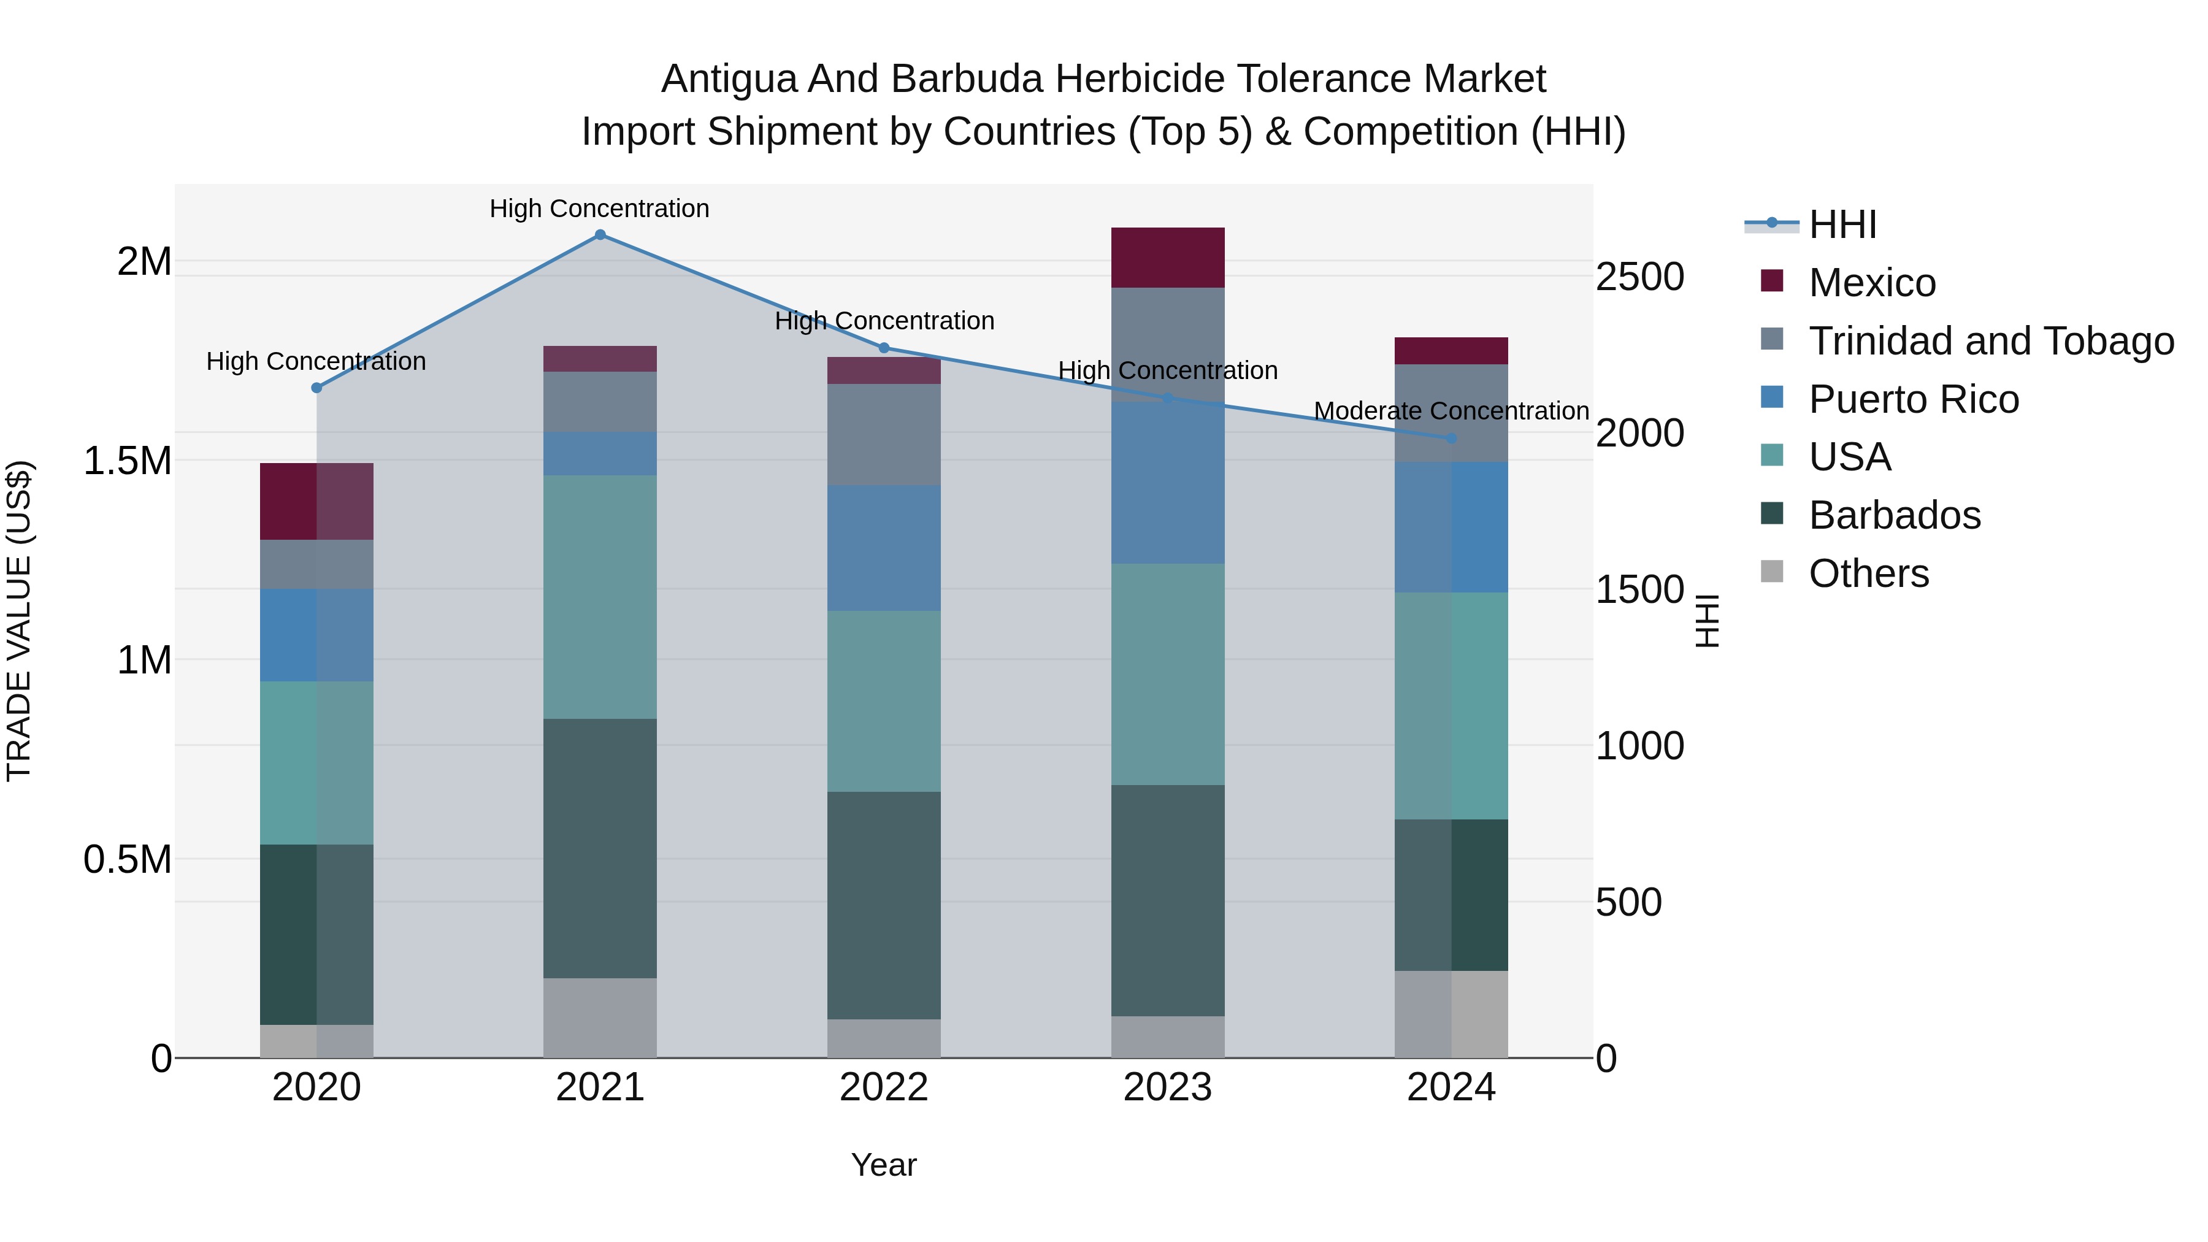Click the Others segment of 2021 bar
The height and width of the screenshot is (1242, 2208).
[600, 1018]
